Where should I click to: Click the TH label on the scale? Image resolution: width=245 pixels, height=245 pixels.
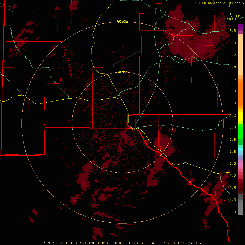tap(234, 212)
